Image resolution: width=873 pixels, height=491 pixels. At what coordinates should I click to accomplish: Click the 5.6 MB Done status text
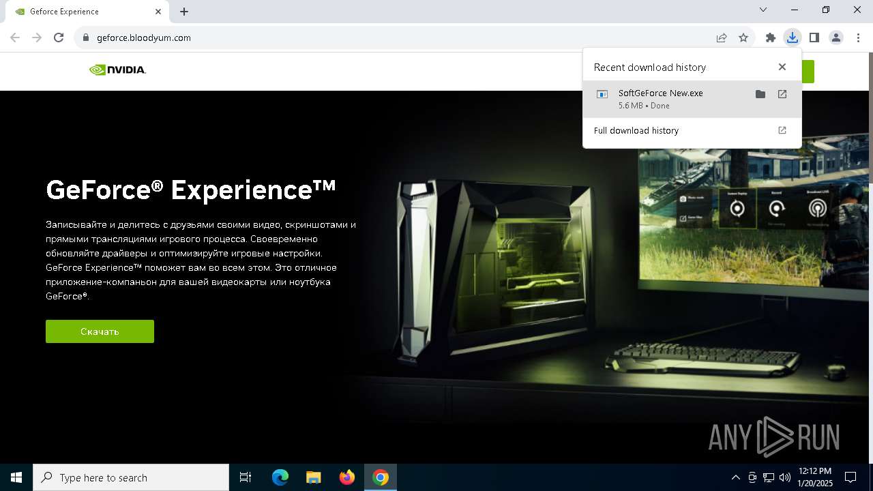[x=644, y=106]
